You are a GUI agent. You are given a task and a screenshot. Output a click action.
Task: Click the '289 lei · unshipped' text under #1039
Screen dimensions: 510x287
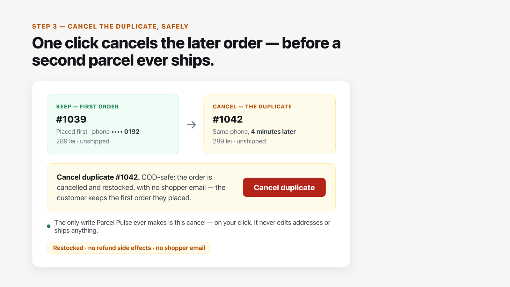coord(83,141)
